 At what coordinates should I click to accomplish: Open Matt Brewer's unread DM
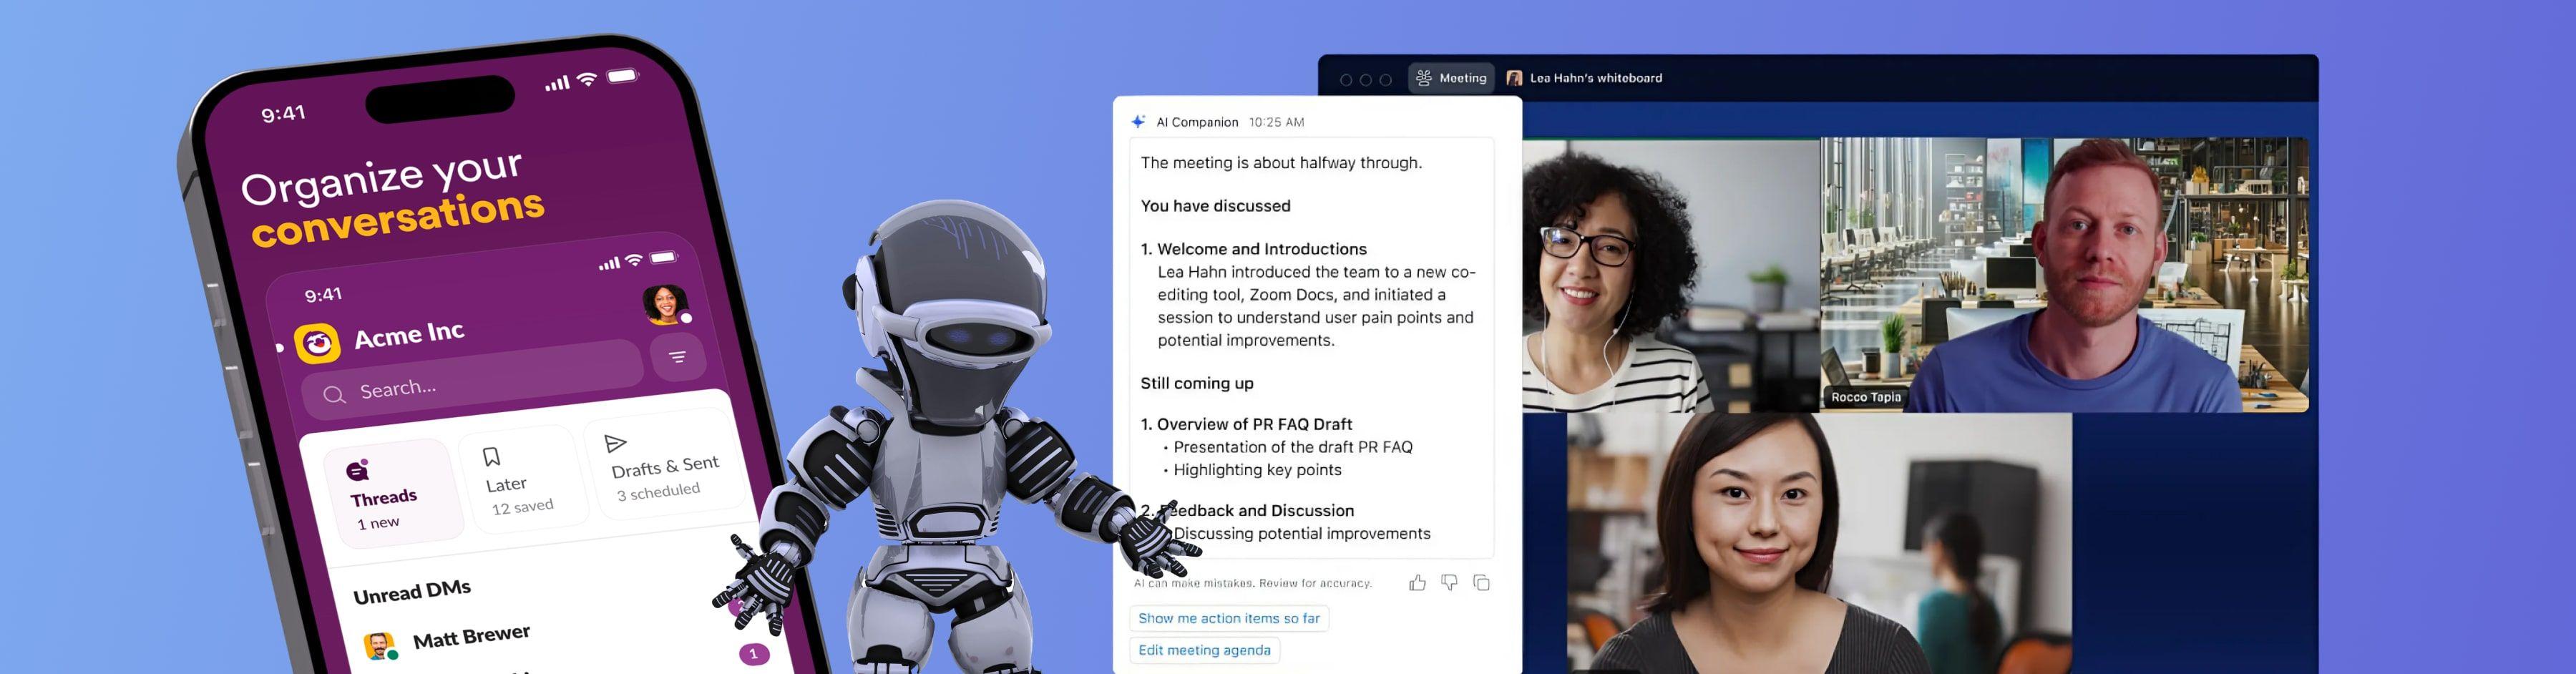(x=470, y=637)
